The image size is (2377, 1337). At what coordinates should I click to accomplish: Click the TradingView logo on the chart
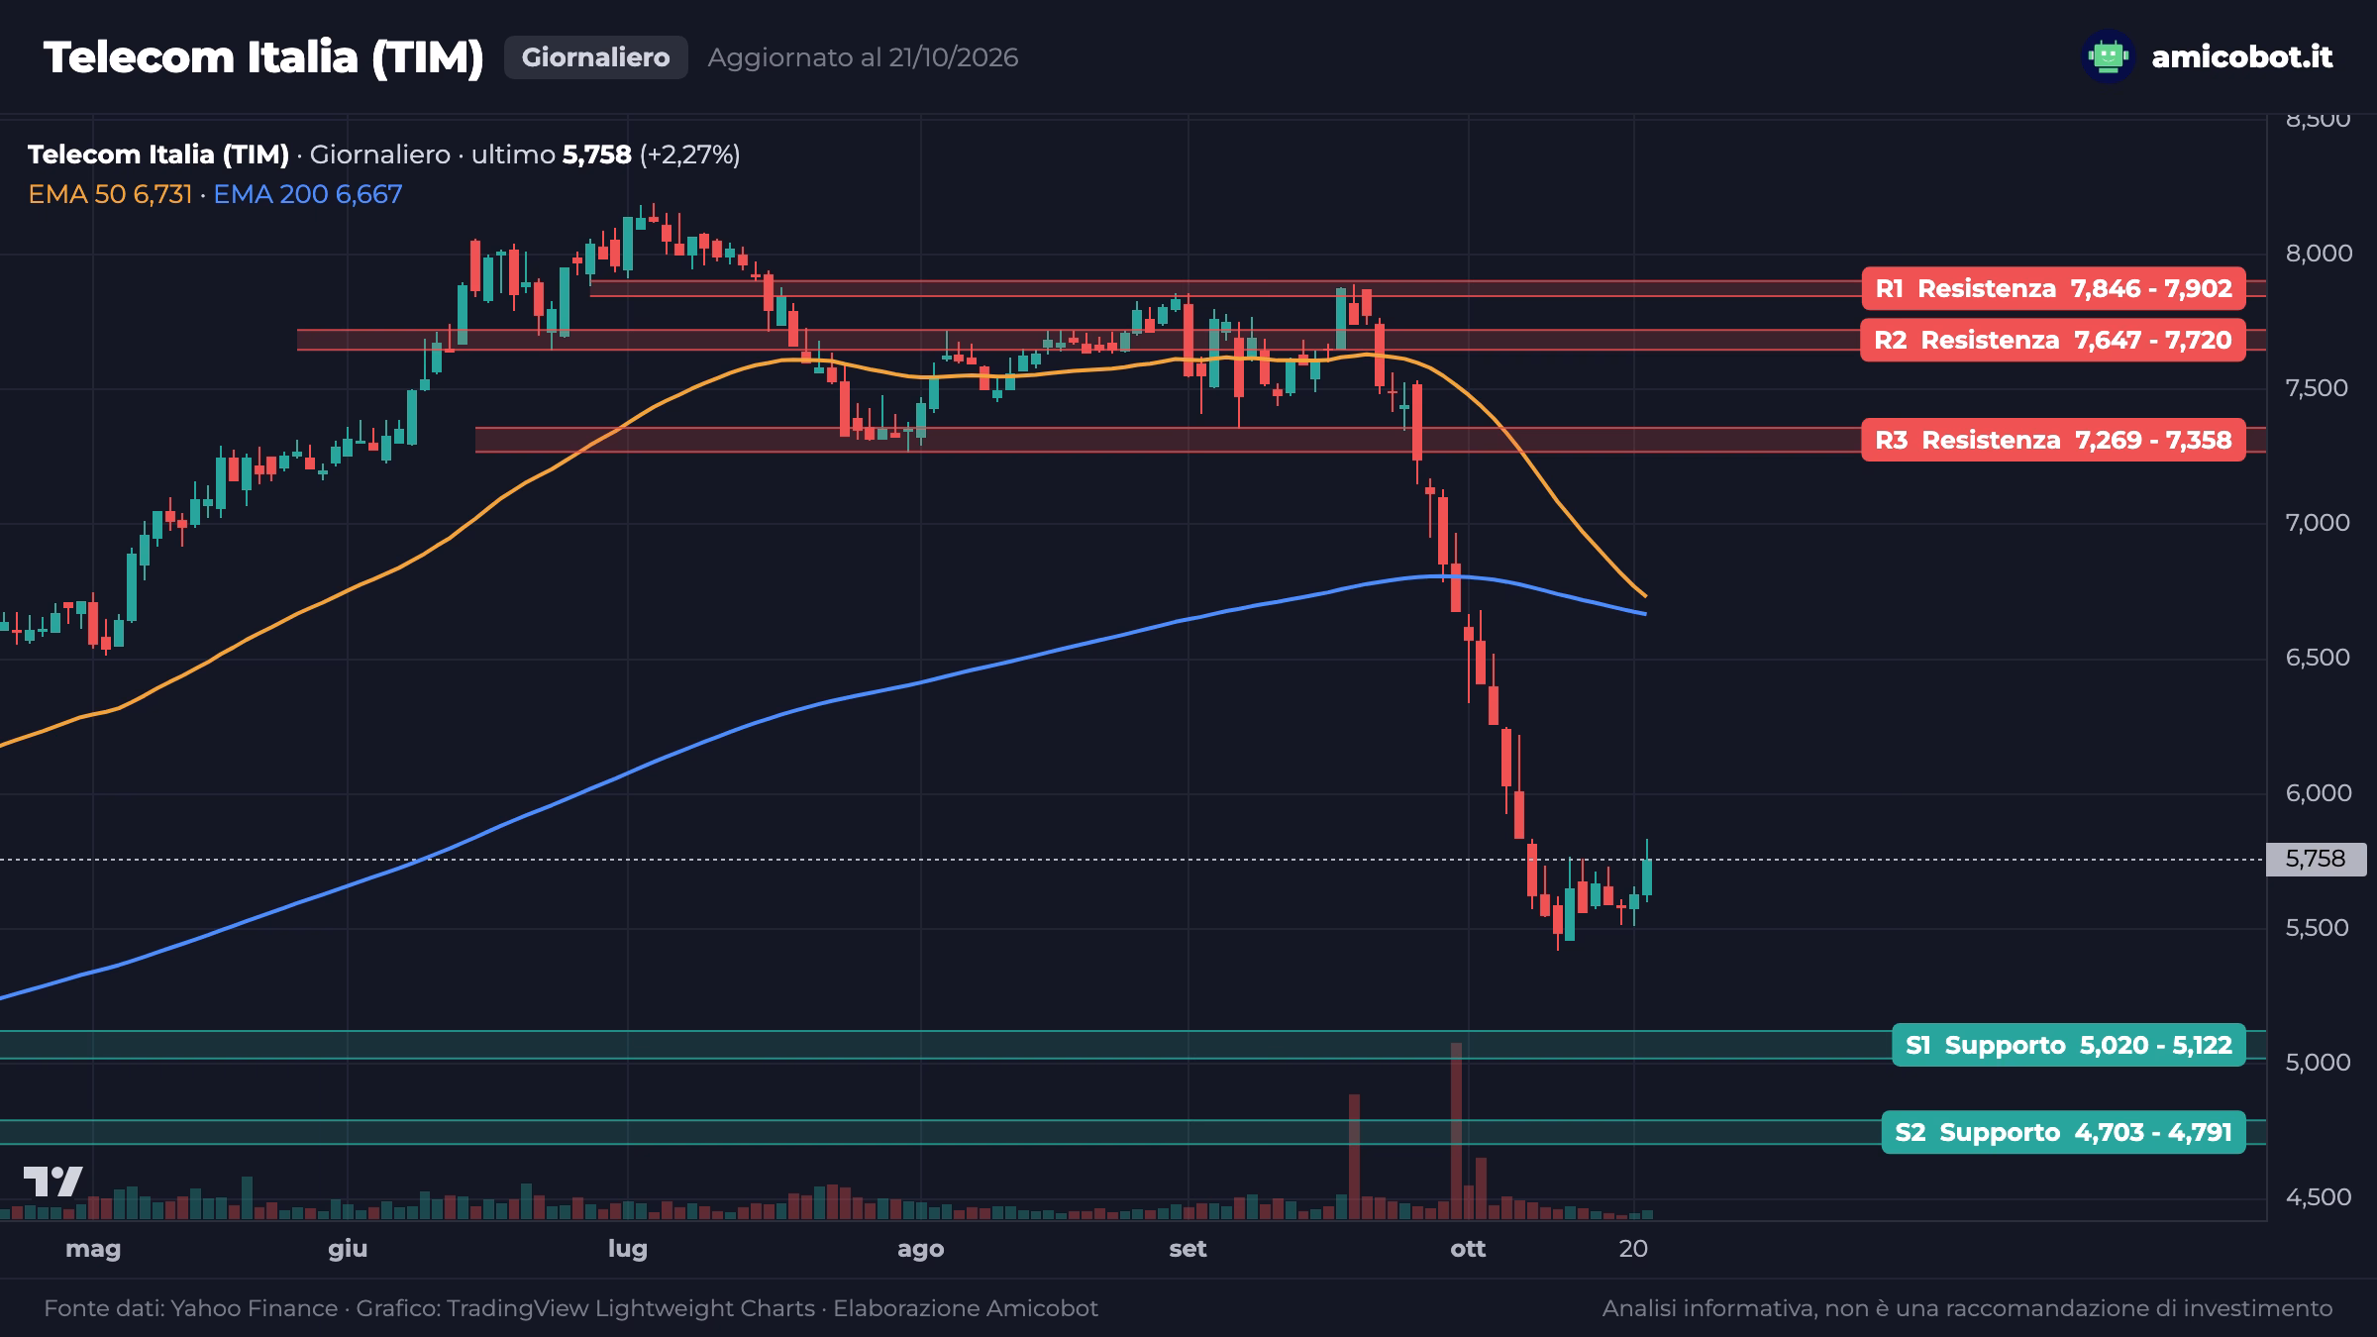[x=52, y=1182]
